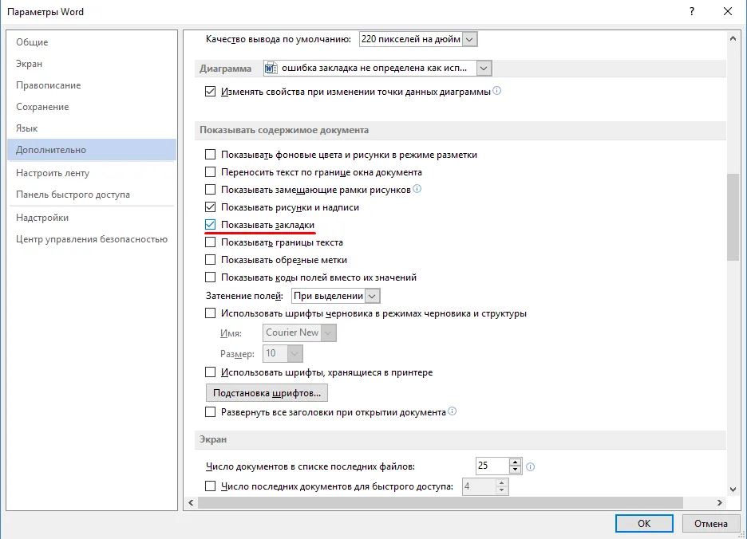Enable Переносить текст по границе окна документа
747x539 pixels.
[210, 172]
